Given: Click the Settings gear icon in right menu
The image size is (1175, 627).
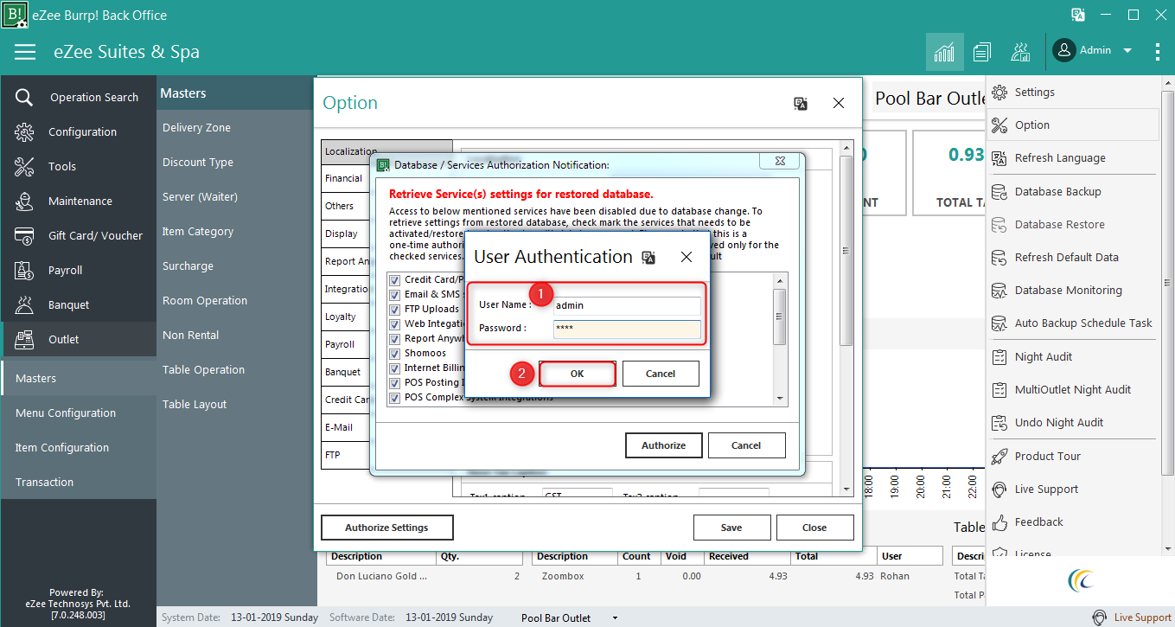Looking at the screenshot, I should click(x=1000, y=93).
